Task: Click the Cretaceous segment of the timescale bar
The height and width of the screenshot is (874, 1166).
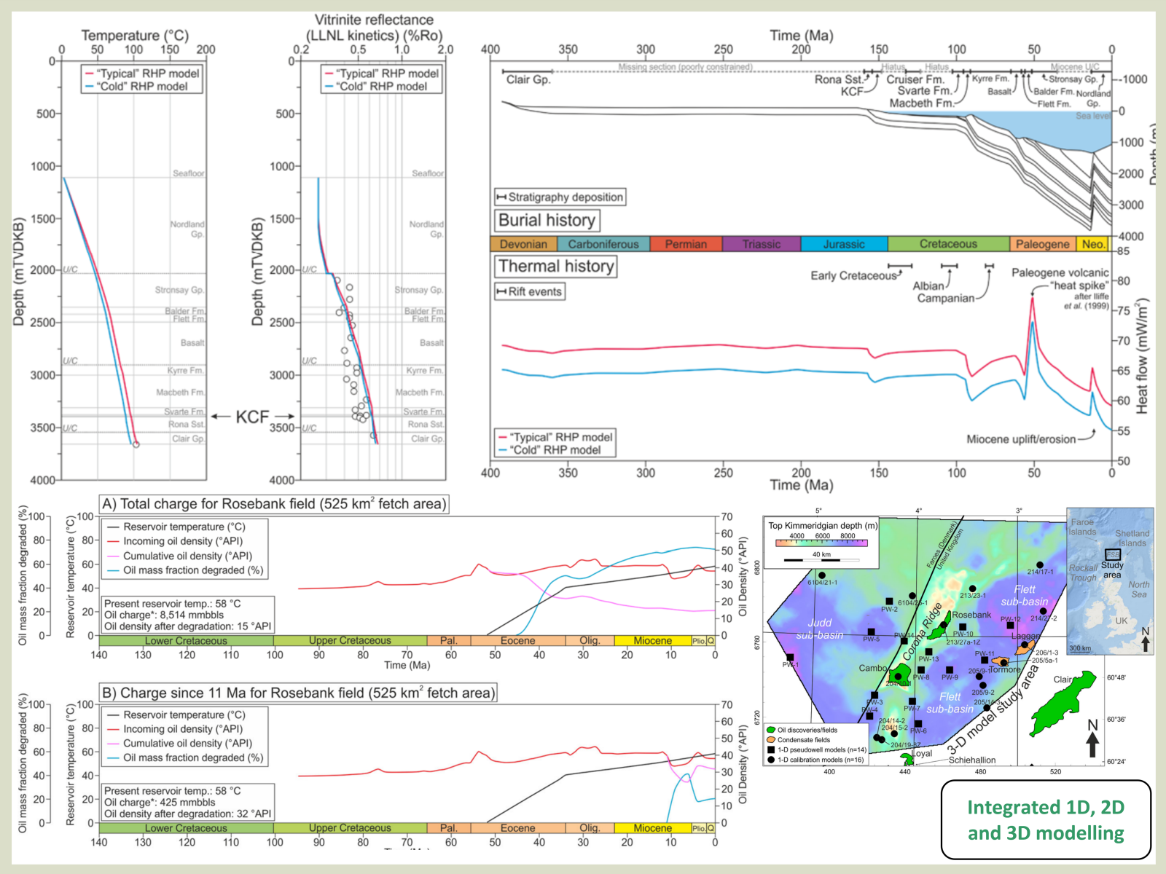Action: (947, 244)
